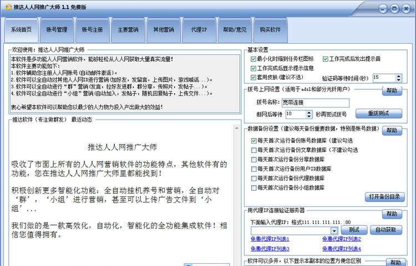The image size is (416, 266).
Task: Open the 购买软件 tab
Action: [x=270, y=30]
